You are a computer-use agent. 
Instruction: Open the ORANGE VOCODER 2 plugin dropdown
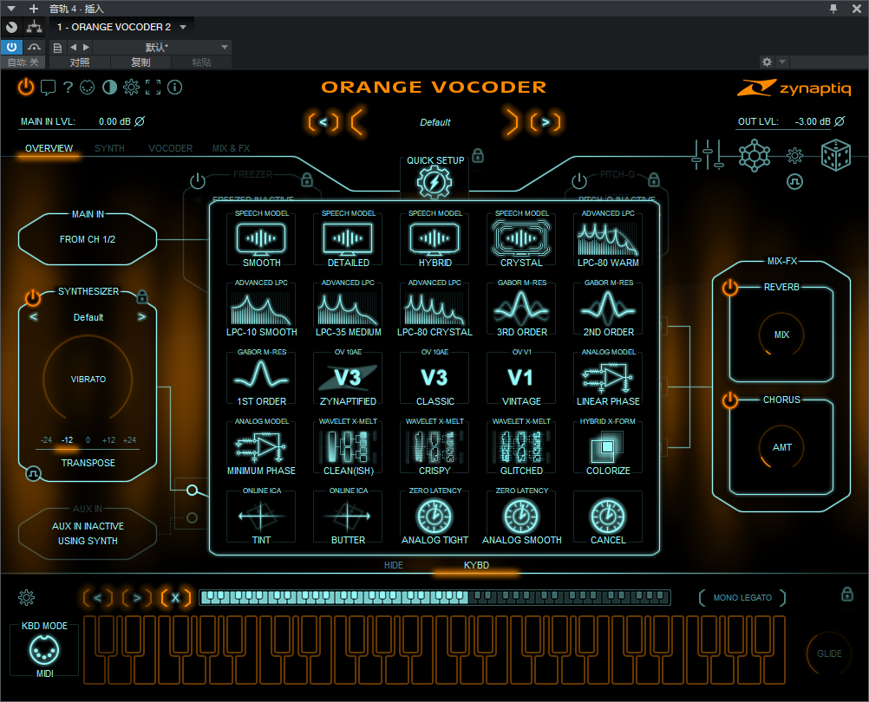(x=183, y=27)
